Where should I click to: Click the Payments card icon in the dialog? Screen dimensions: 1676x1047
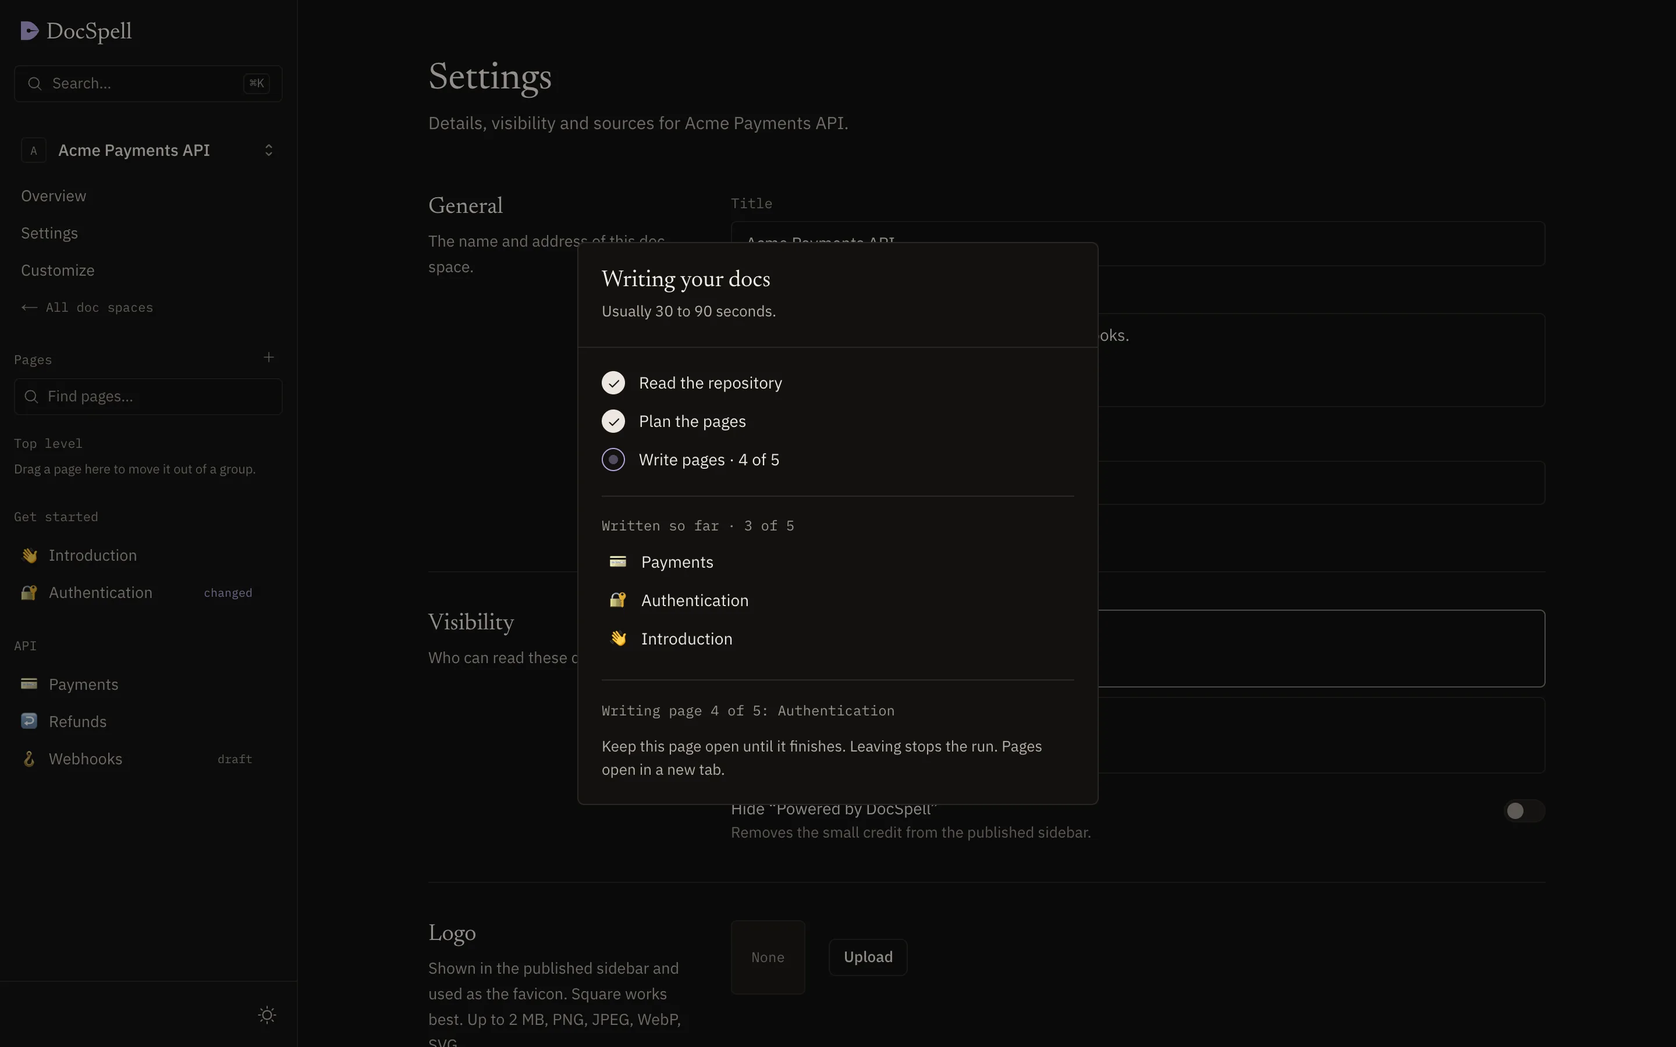coord(618,561)
